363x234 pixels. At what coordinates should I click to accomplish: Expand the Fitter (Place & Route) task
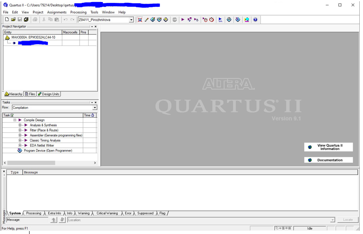click(20, 130)
